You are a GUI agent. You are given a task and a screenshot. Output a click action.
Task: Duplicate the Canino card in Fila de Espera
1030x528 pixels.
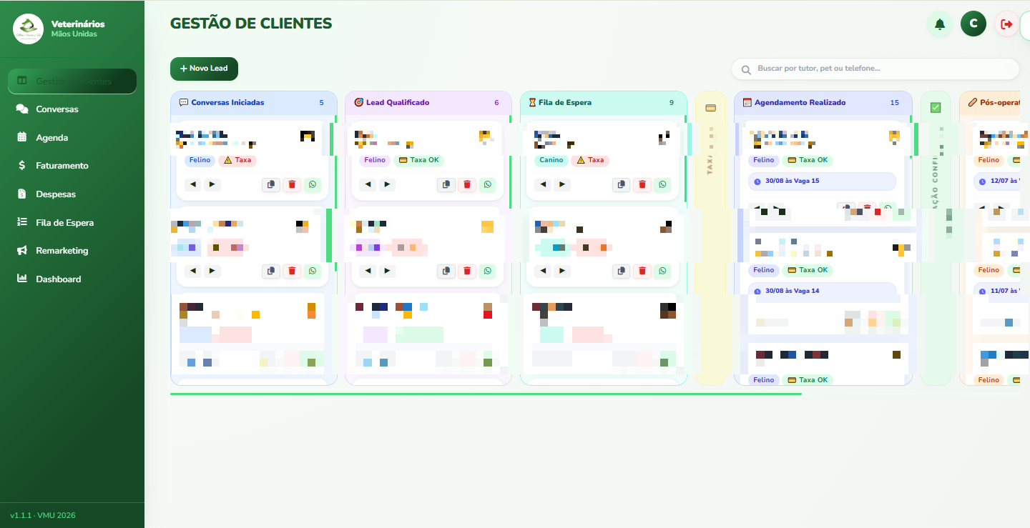tap(621, 184)
